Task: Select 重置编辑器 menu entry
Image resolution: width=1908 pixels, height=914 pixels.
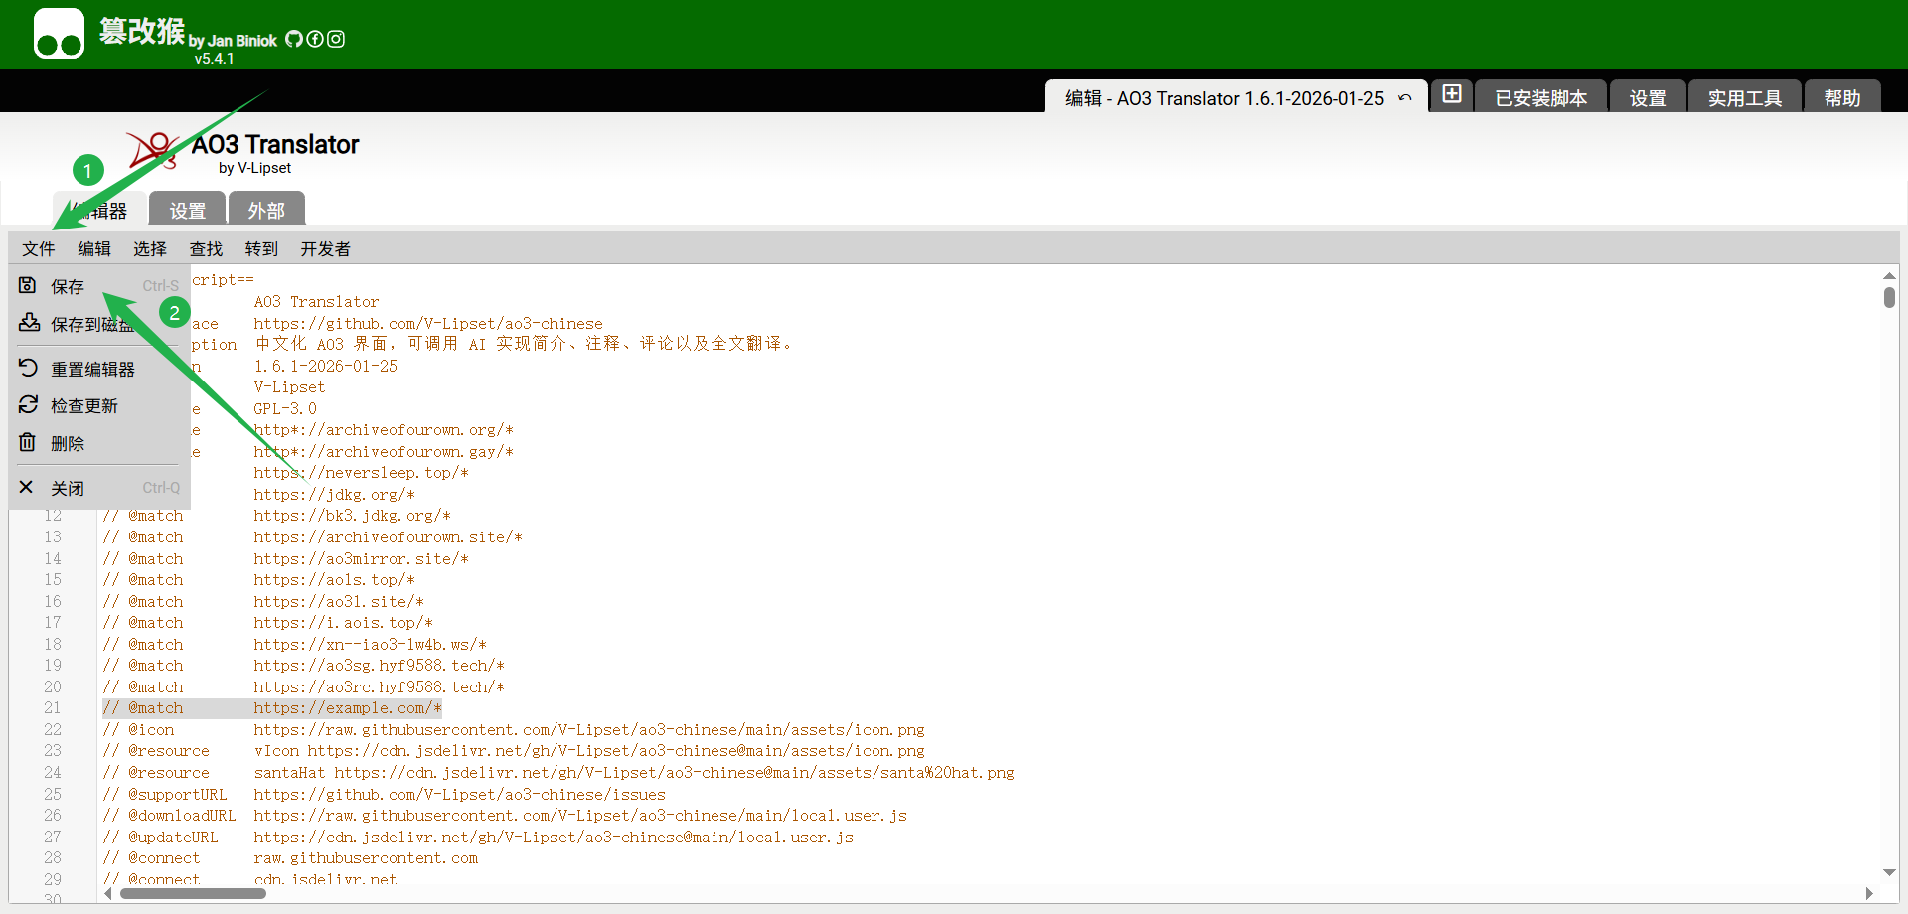Action: point(92,370)
